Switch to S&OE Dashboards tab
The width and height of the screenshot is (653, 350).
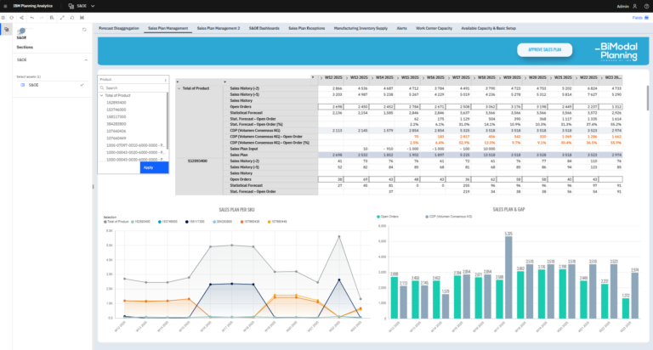264,28
